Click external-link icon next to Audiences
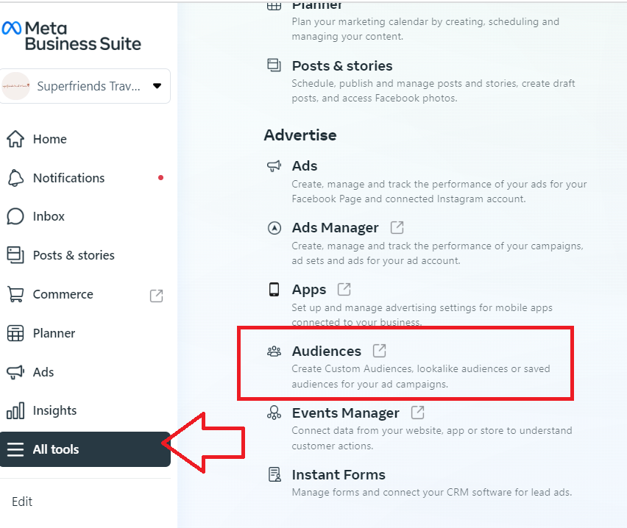 click(380, 351)
